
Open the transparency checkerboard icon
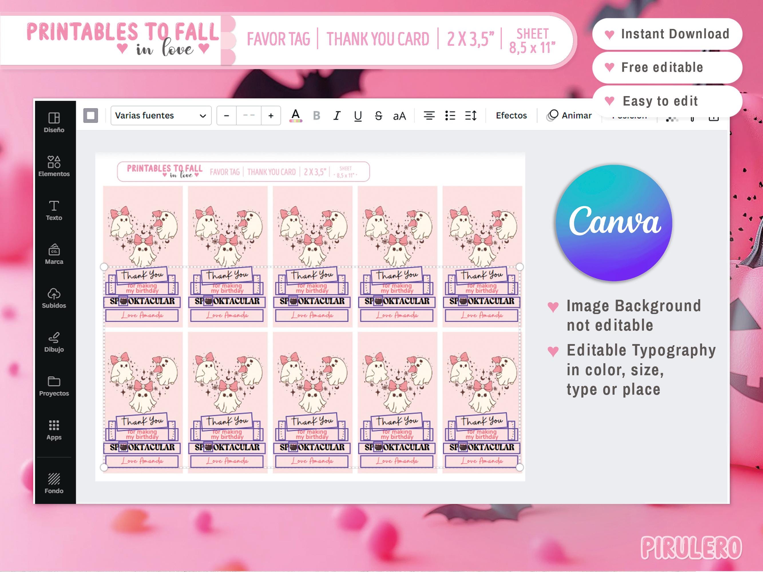pyautogui.click(x=671, y=119)
